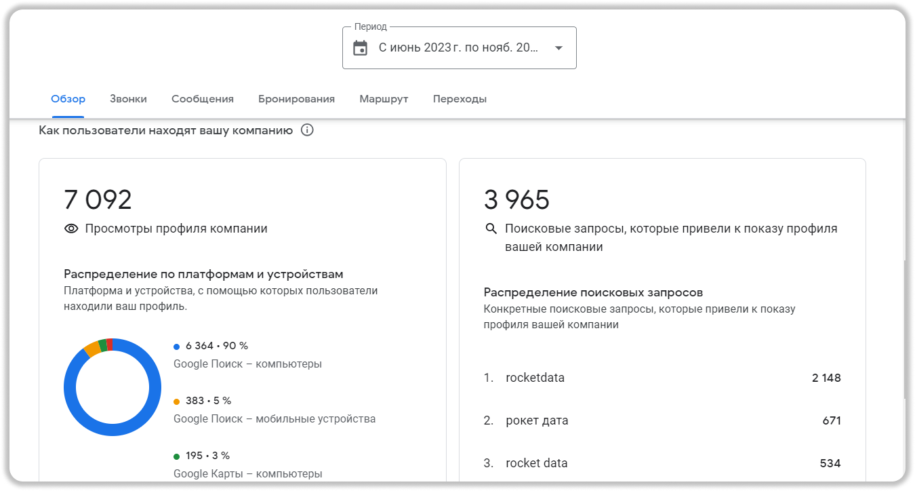This screenshot has height=491, width=915.
Task: Click 'Google Поиск – компьютеры' label
Action: coord(247,364)
